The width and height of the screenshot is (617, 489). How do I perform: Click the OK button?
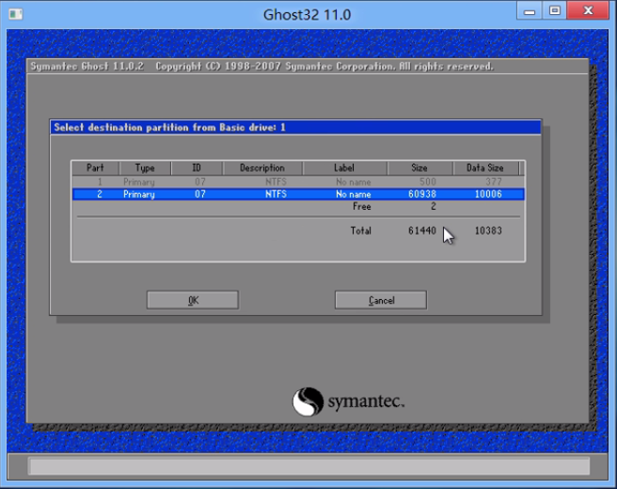193,300
